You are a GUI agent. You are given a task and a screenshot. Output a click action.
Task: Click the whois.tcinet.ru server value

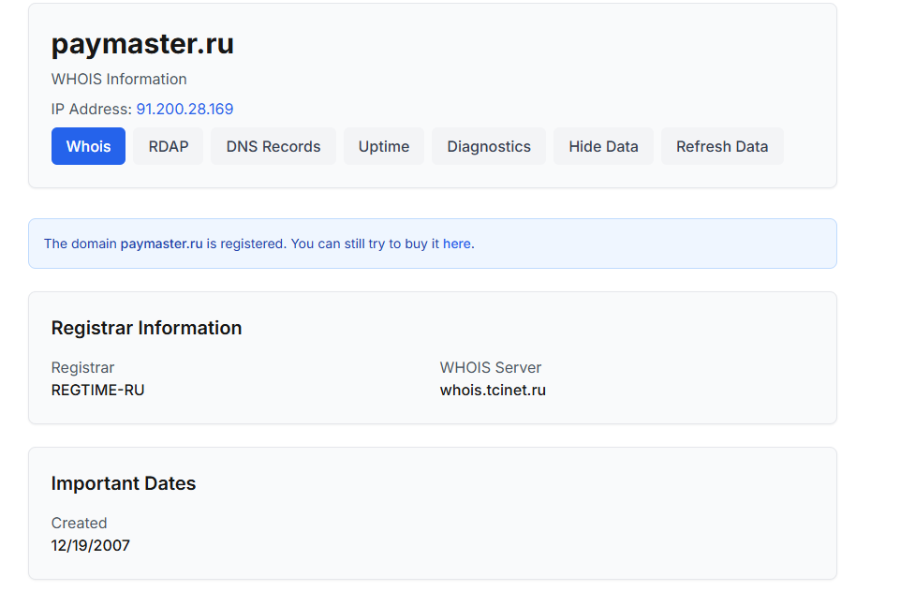point(493,390)
